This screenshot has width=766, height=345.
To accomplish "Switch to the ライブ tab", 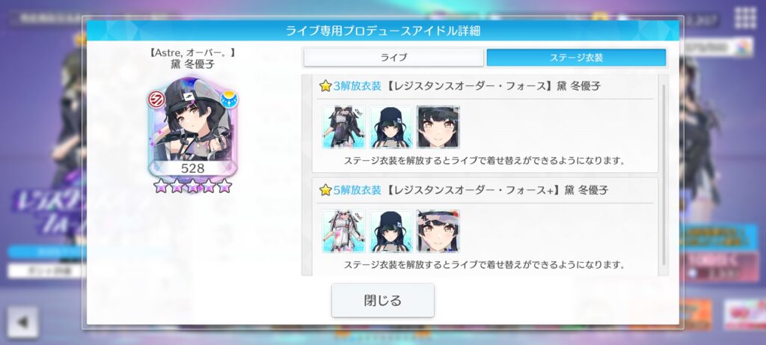I will pos(393,58).
